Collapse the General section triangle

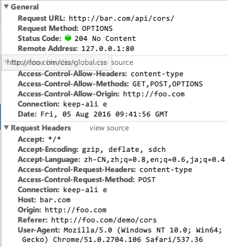pos(6,7)
